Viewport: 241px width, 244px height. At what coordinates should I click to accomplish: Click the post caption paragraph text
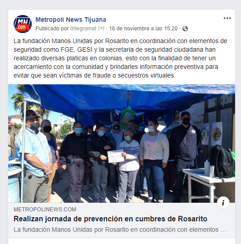pyautogui.click(x=120, y=58)
